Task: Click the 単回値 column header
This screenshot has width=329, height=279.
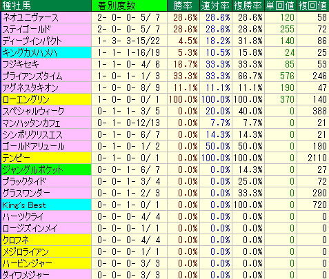Action: tap(281, 6)
